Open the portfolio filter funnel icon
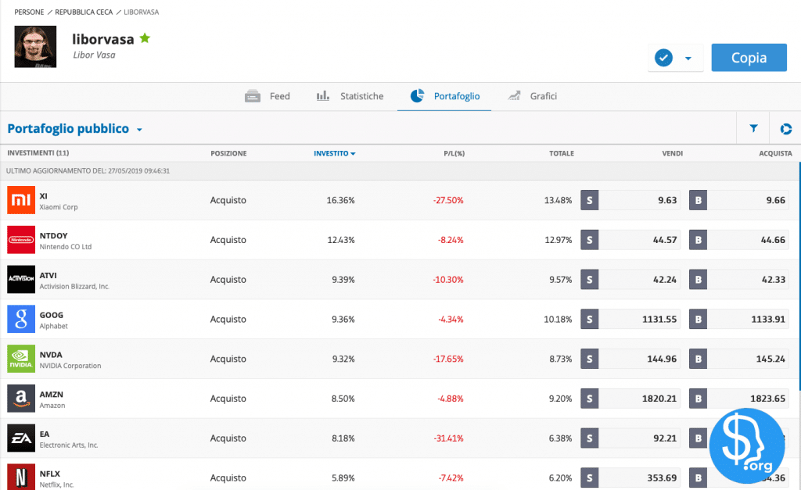Image resolution: width=801 pixels, height=490 pixels. point(753,129)
